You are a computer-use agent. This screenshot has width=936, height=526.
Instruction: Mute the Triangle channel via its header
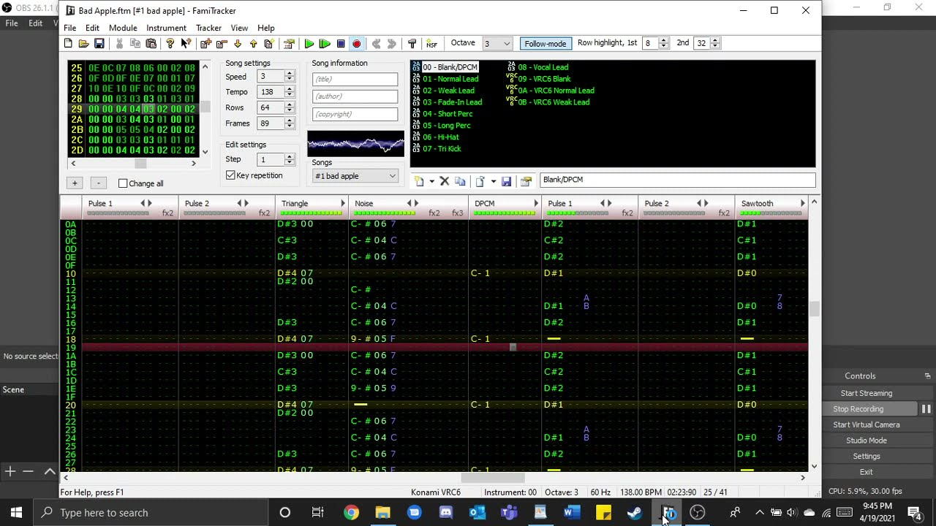[x=295, y=204]
